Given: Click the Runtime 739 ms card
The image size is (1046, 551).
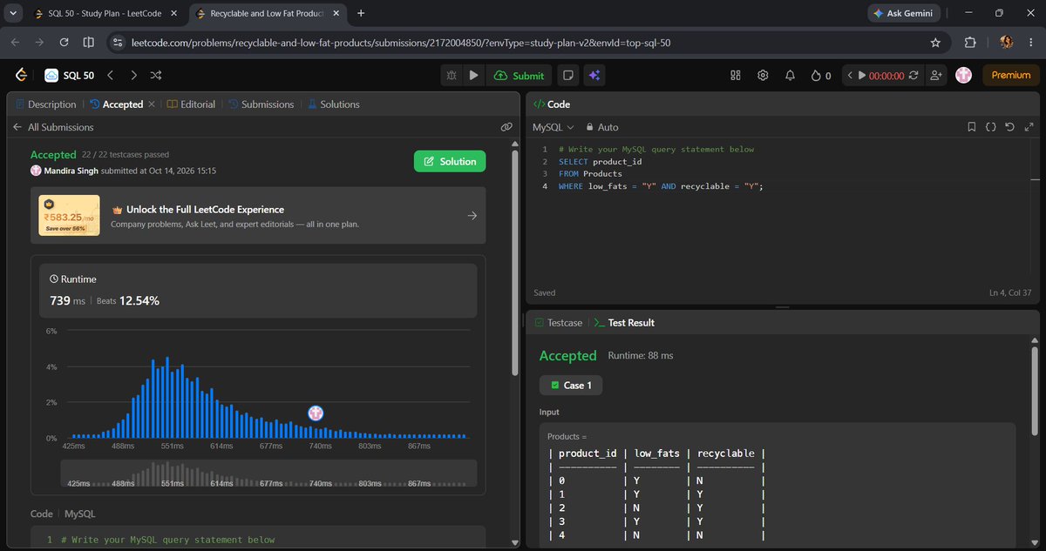Looking at the screenshot, I should pos(258,291).
